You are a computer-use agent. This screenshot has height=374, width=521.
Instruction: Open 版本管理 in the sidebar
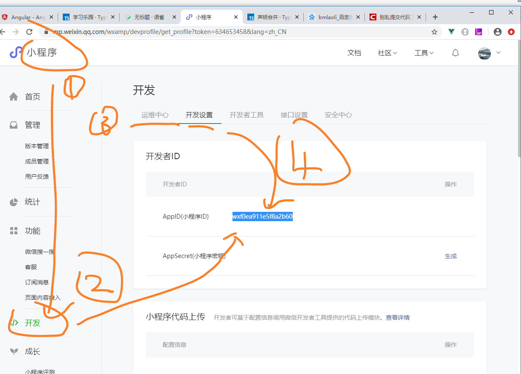point(37,146)
